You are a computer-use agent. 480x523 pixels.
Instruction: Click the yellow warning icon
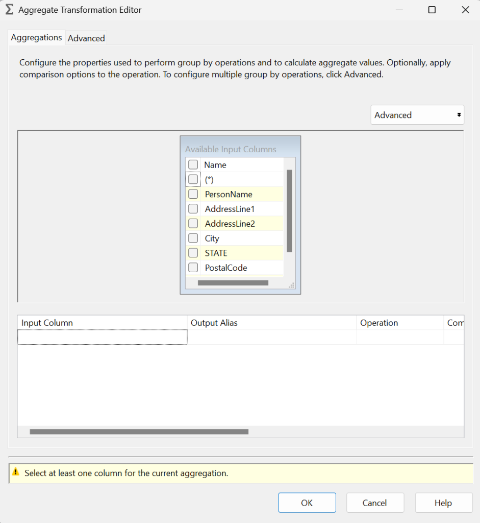[x=16, y=472]
